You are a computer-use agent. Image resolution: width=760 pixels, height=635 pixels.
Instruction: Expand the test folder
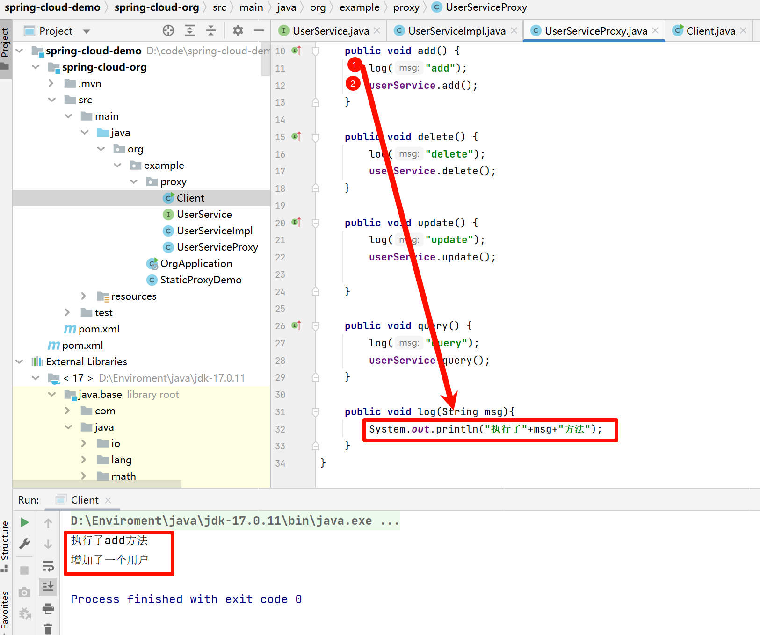[67, 312]
